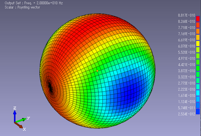Click the orange 7.718E-010 legend swatch
This screenshot has height=136, width=201.
pos(198,31)
